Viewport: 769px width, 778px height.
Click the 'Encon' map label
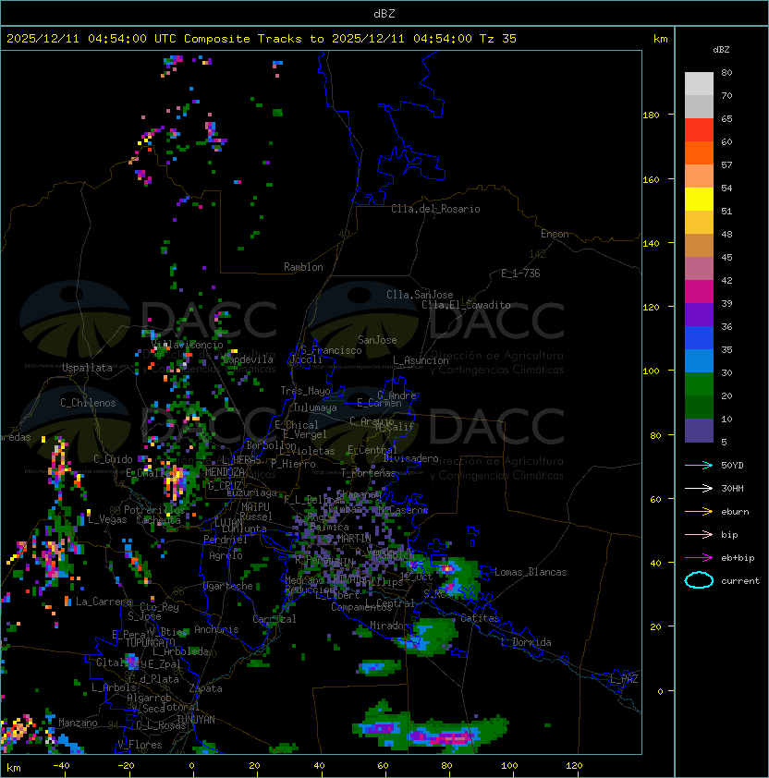pyautogui.click(x=555, y=234)
